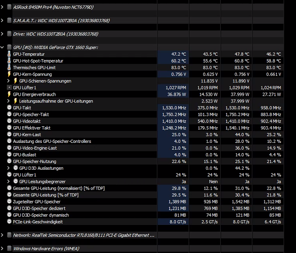This screenshot has width=296, height=253.
Task: Select the Network RealTek Semiconductor entry
Action: coord(83,235)
